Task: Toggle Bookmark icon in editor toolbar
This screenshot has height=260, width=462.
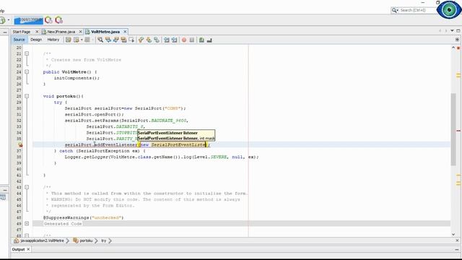Action: (x=157, y=40)
